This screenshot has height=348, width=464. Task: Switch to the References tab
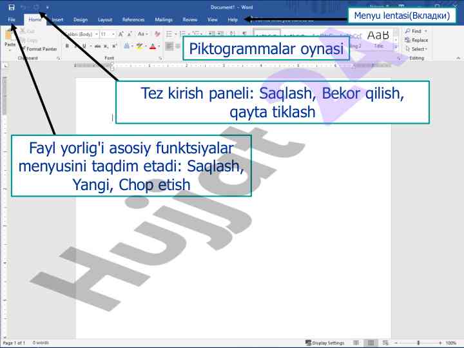pyautogui.click(x=133, y=19)
